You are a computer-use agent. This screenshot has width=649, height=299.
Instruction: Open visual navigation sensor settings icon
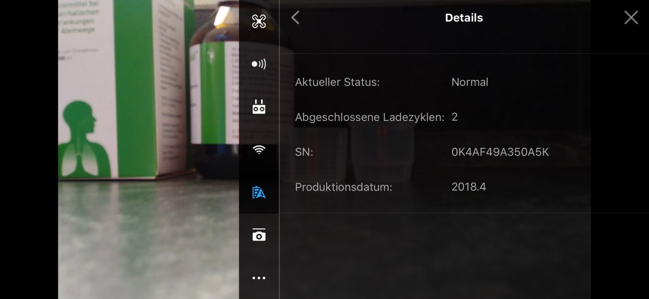click(x=259, y=64)
